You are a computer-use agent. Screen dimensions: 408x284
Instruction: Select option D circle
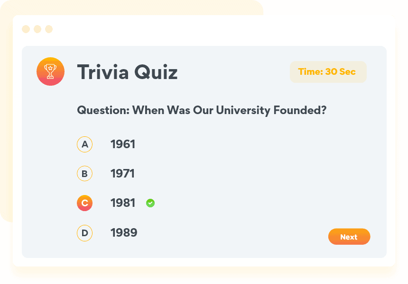tap(84, 233)
